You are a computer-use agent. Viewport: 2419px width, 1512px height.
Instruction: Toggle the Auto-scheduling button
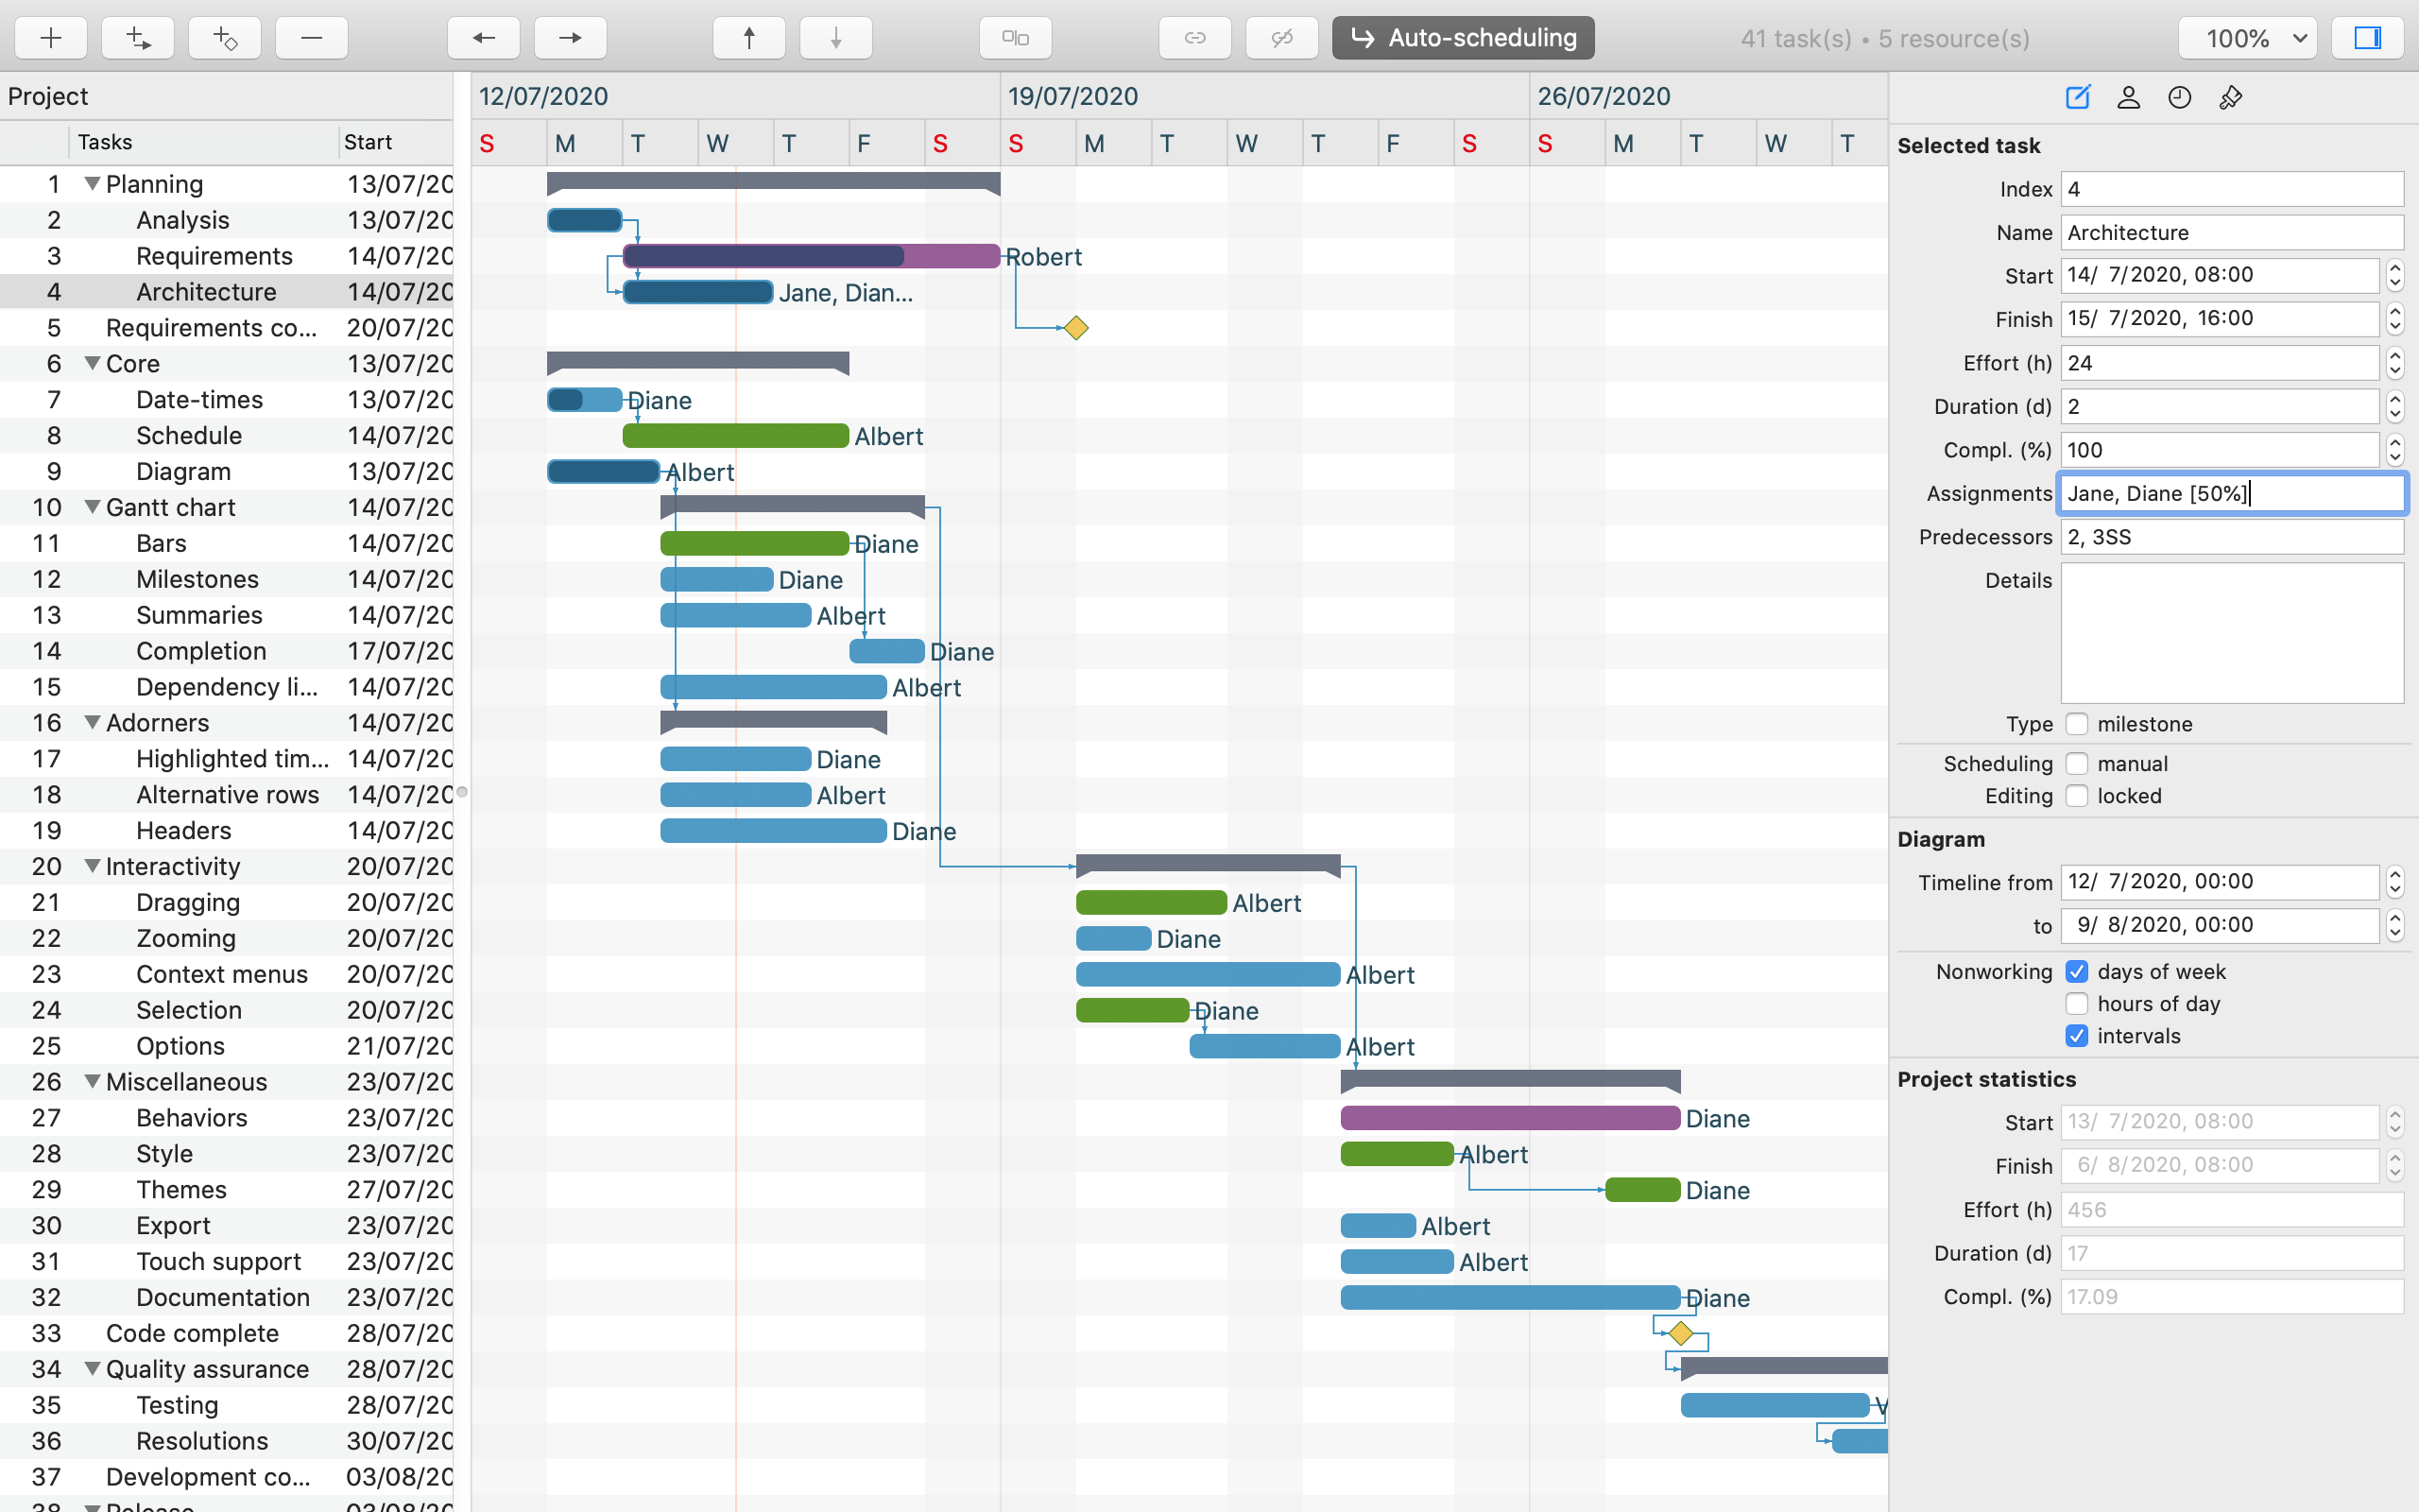tap(1463, 38)
